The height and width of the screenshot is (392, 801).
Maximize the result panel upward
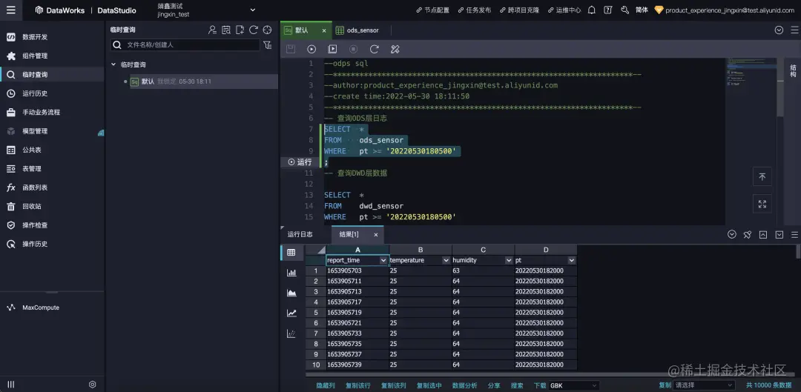[763, 234]
